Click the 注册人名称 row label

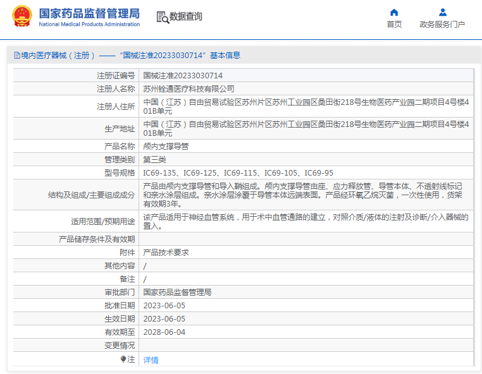pyautogui.click(x=116, y=89)
